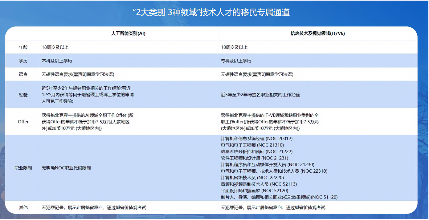Select 平面设计师和插画家 (NOC 52120)
This screenshot has height=220, width=429.
tap(255, 191)
